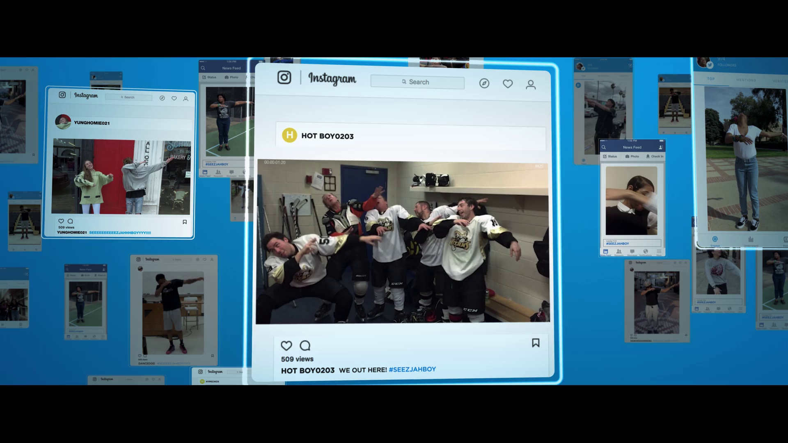The image size is (788, 443).
Task: Bookmark the YUNGHOMIE021 post
Action: tap(185, 222)
